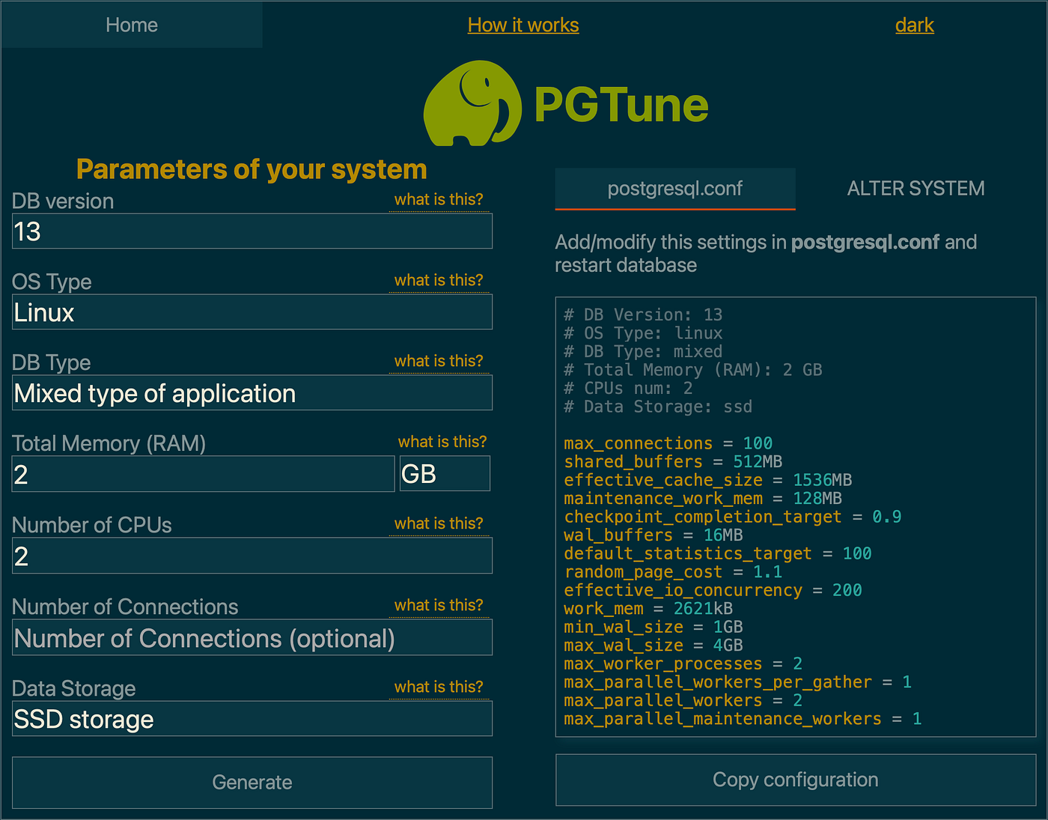Change the memory unit from GB
This screenshot has width=1048, height=820.
(444, 473)
